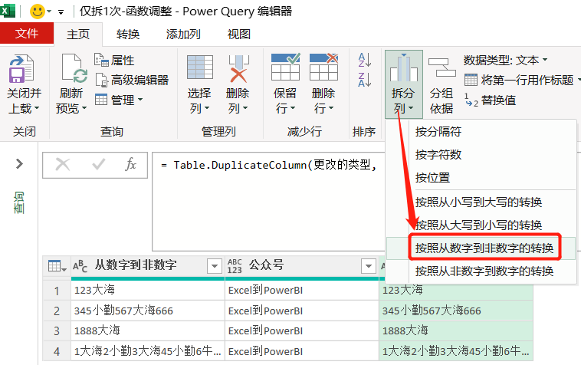Image resolution: width=581 pixels, height=365 pixels.
Task: Click the Excel app icon in title bar
Action: [7, 11]
